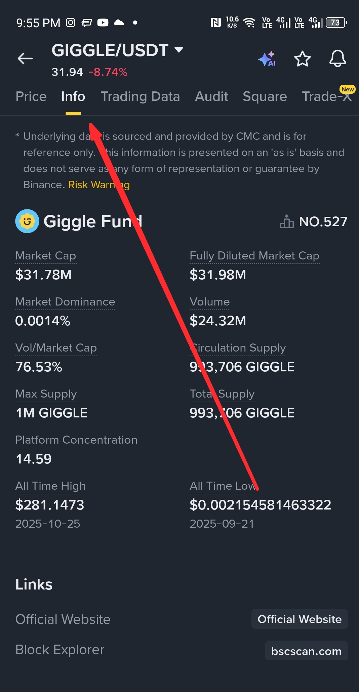Open the Trading Data tab
The height and width of the screenshot is (692, 359).
click(x=140, y=96)
